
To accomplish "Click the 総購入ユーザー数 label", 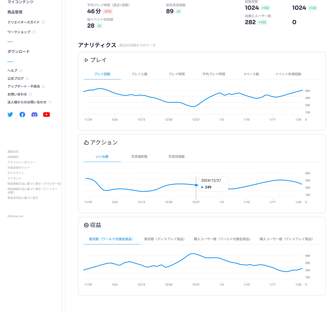I will click(x=258, y=16).
